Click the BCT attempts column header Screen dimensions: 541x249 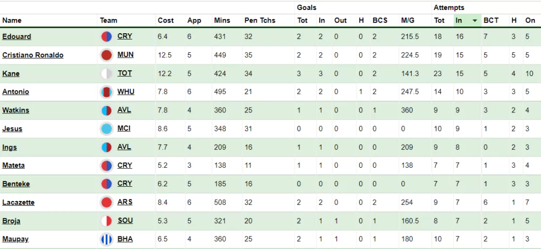(x=491, y=21)
